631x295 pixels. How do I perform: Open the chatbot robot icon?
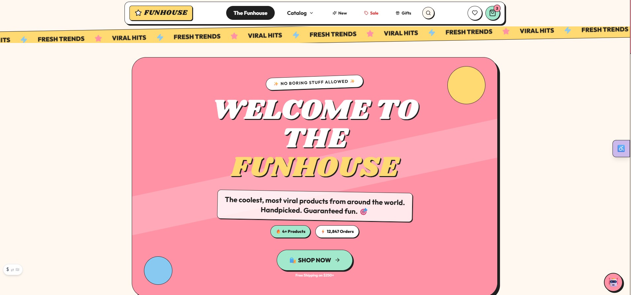(x=613, y=282)
